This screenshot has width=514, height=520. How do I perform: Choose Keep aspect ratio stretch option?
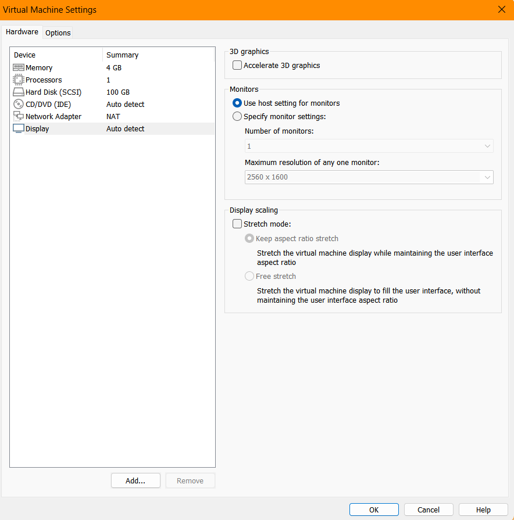pos(249,238)
